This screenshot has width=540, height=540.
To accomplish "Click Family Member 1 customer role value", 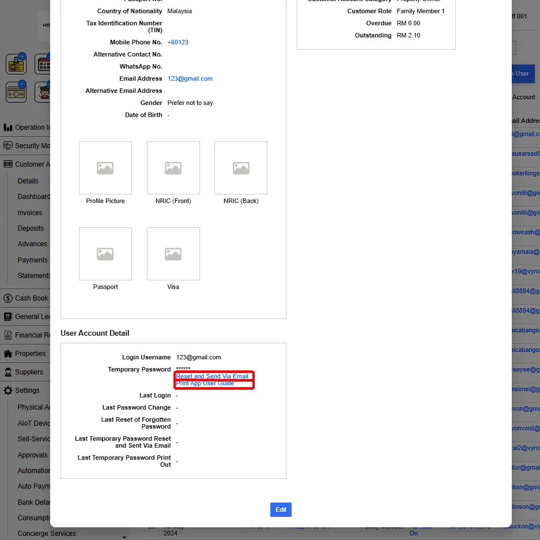I will point(421,11).
